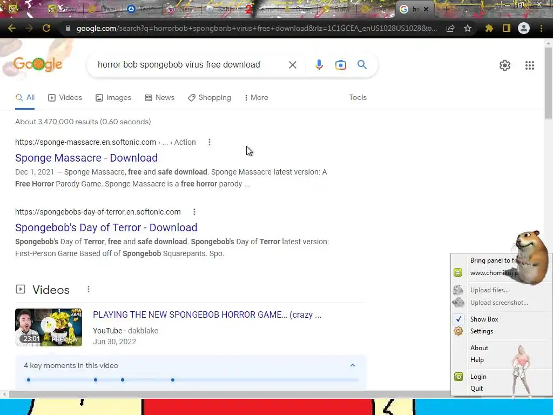
Task: Open a new tab with plus button
Action: point(446,9)
